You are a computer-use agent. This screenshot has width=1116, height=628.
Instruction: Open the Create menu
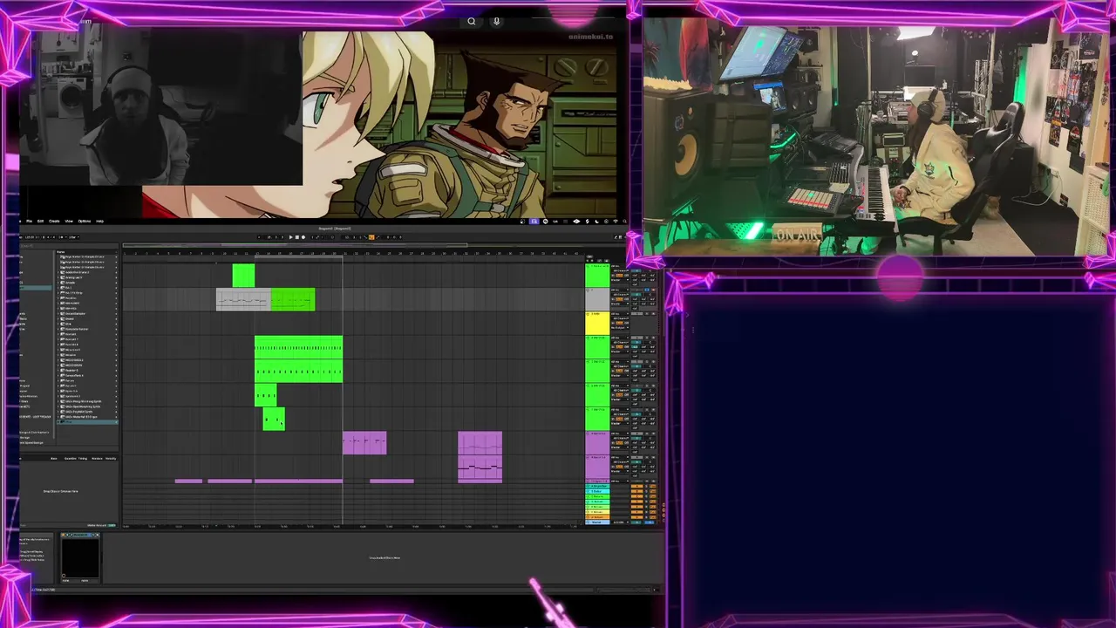tap(54, 221)
